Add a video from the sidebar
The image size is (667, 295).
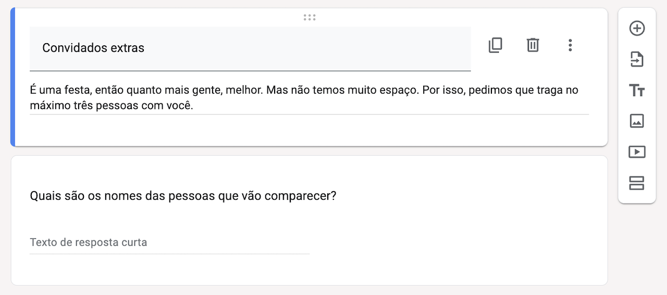pos(637,152)
